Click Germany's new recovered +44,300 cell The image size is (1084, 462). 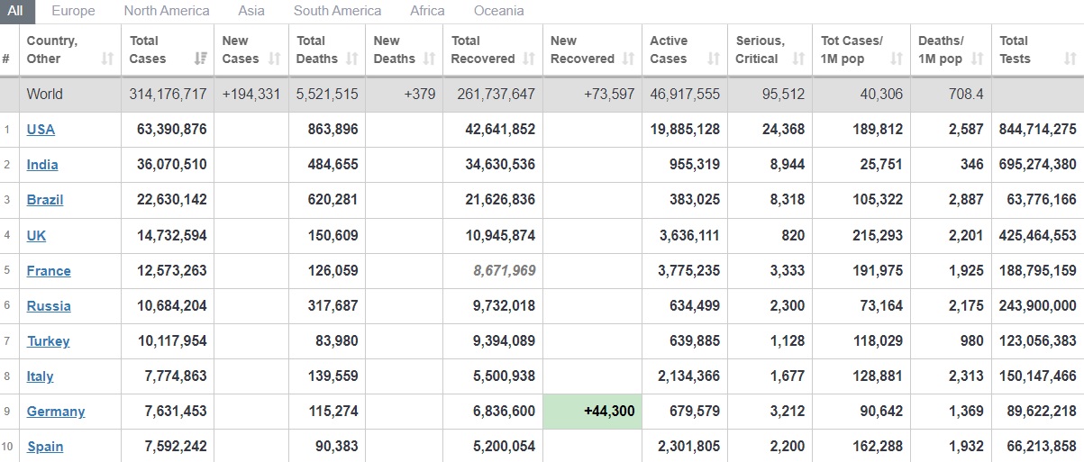[x=593, y=411]
